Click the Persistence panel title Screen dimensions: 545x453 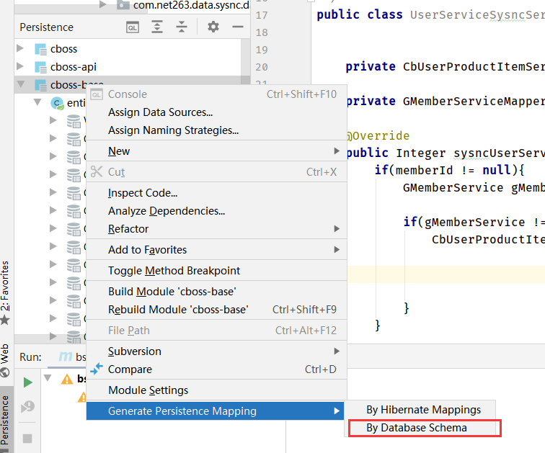tap(47, 27)
